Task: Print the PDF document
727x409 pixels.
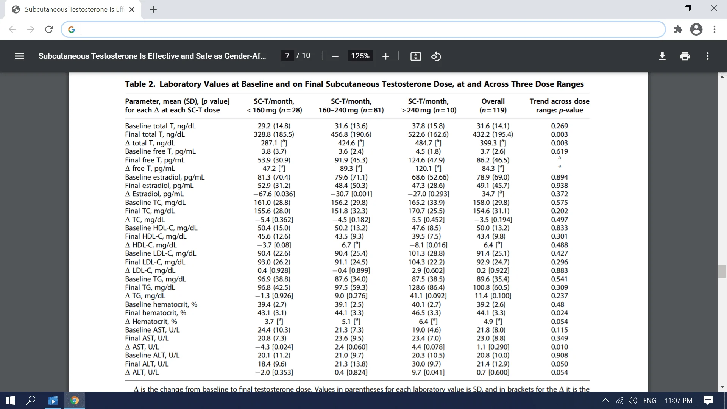Action: 685,56
